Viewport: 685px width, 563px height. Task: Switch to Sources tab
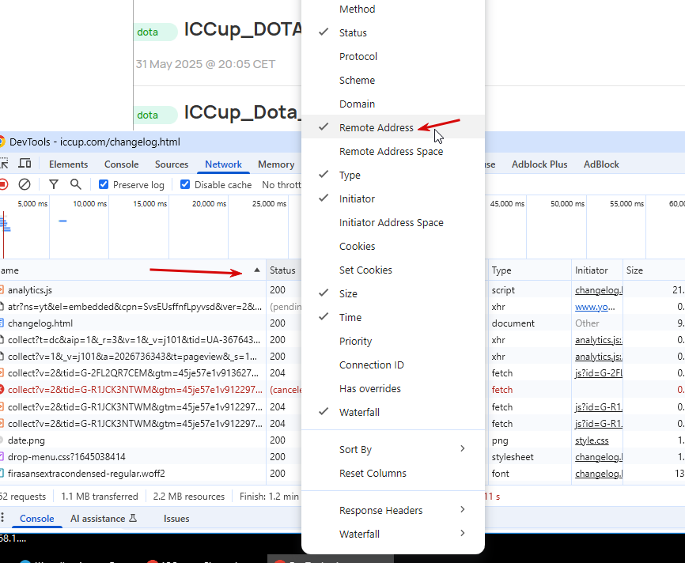point(171,164)
